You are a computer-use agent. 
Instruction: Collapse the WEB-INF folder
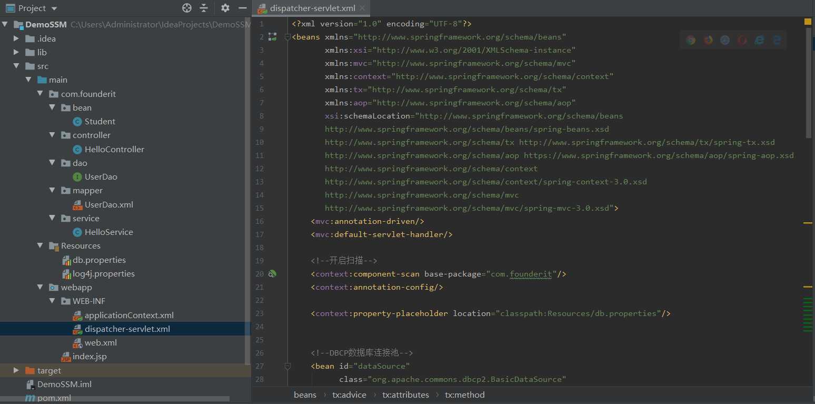pyautogui.click(x=52, y=301)
